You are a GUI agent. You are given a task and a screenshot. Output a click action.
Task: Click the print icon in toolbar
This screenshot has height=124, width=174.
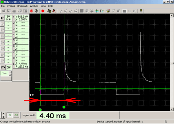click(20, 11)
